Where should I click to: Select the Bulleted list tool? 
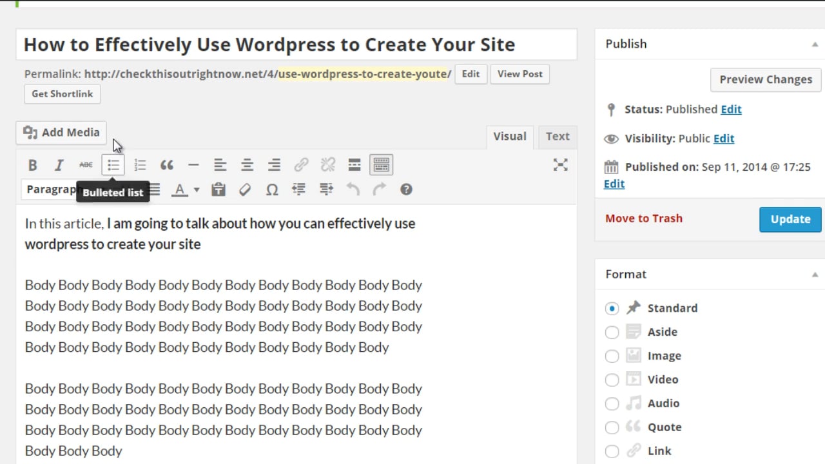tap(113, 164)
